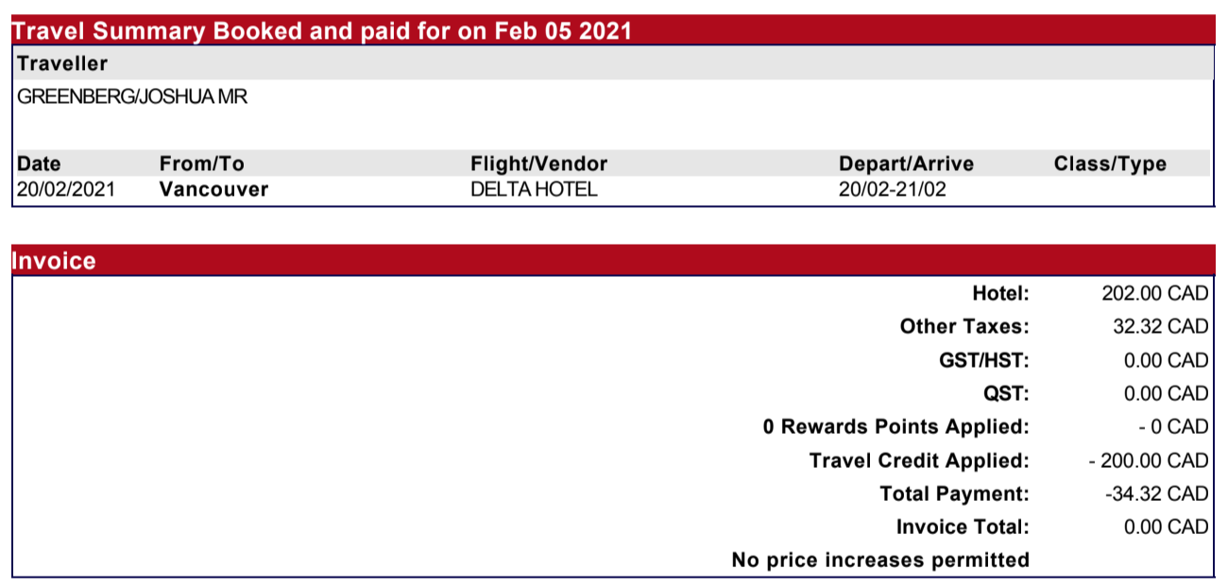Click the From/To column header
Screen dimensions: 1228x586
click(x=201, y=164)
